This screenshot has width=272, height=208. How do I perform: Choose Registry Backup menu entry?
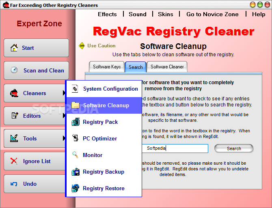pyautogui.click(x=104, y=172)
